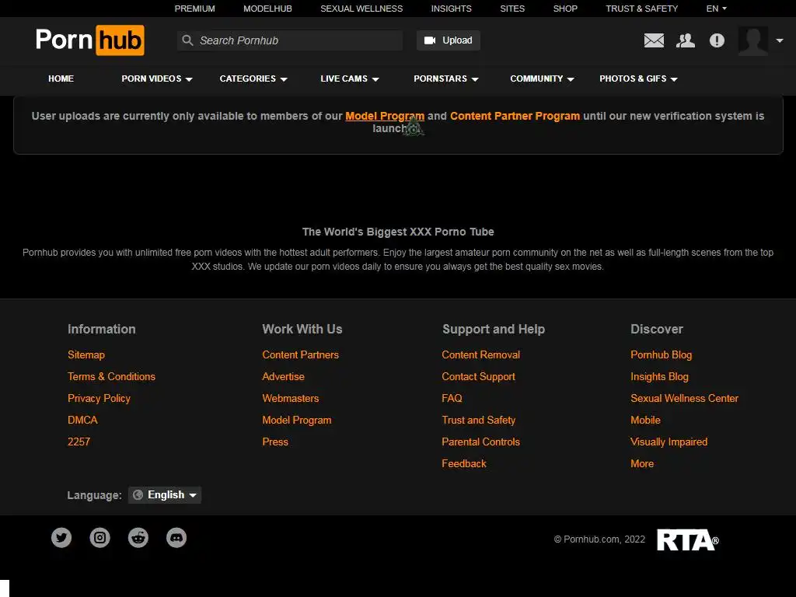Open the Parental Controls link

click(x=480, y=442)
